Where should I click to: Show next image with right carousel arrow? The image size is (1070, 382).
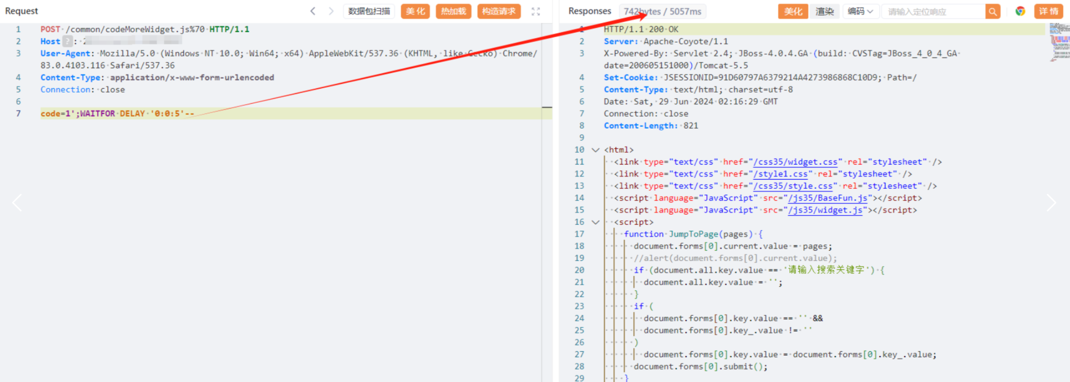point(1051,203)
